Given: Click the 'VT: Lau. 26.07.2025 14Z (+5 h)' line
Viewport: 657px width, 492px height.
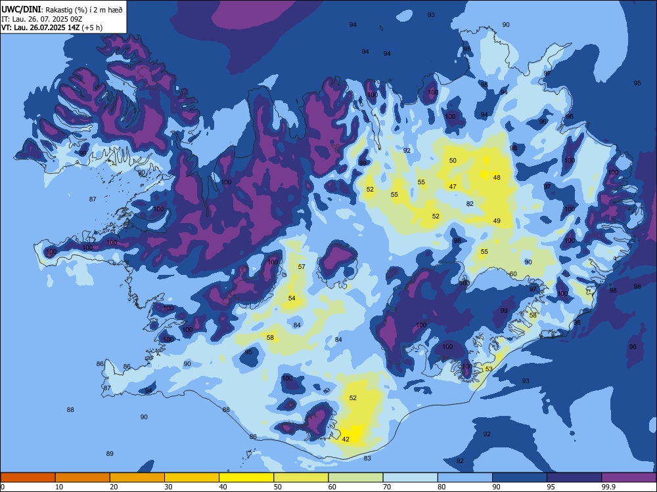Looking at the screenshot, I should [51, 28].
